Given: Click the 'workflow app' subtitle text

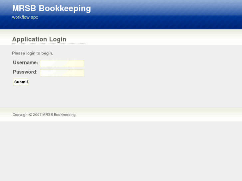Looking at the screenshot, I should pyautogui.click(x=25, y=17).
